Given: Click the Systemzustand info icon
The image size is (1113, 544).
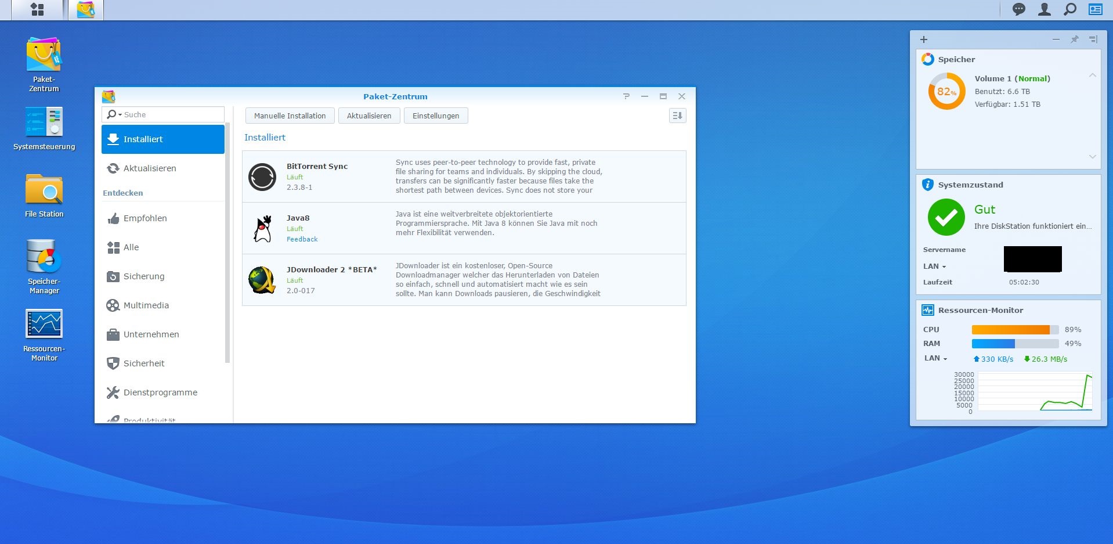Looking at the screenshot, I should pos(928,185).
